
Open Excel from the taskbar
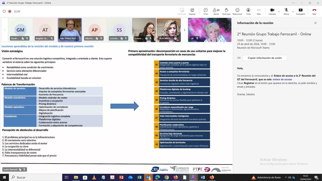pyautogui.click(x=140, y=177)
